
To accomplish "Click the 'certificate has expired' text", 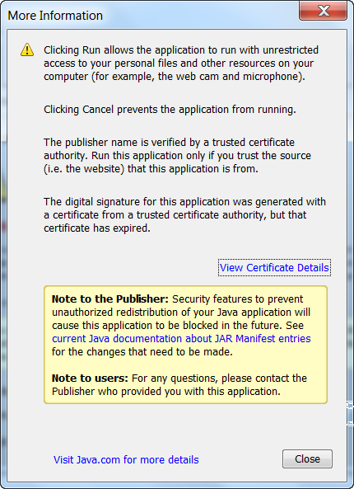I will 97,228.
